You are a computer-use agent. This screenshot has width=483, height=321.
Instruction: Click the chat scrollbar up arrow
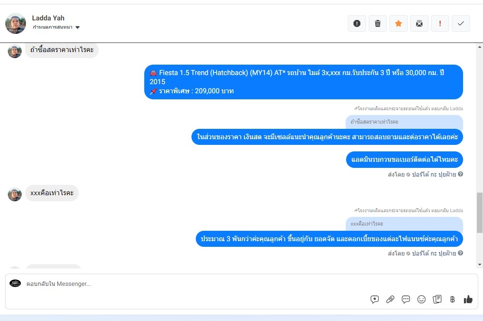click(x=480, y=47)
